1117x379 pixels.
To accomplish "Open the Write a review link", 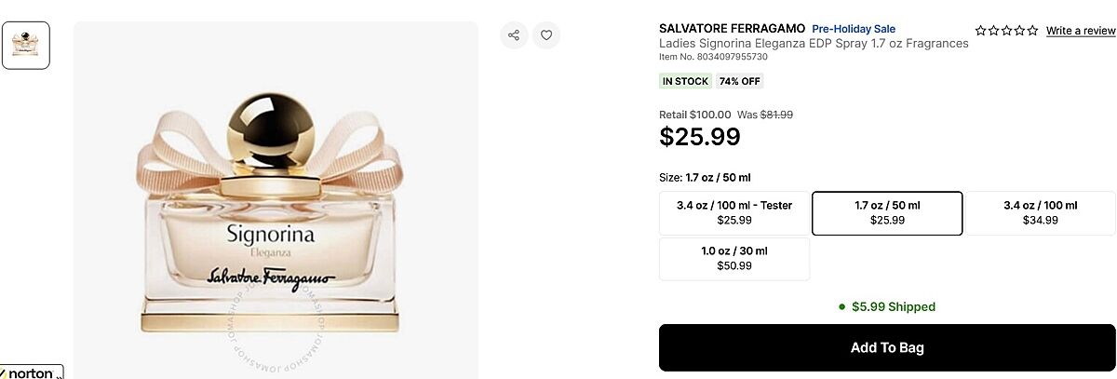I will click(x=1081, y=31).
